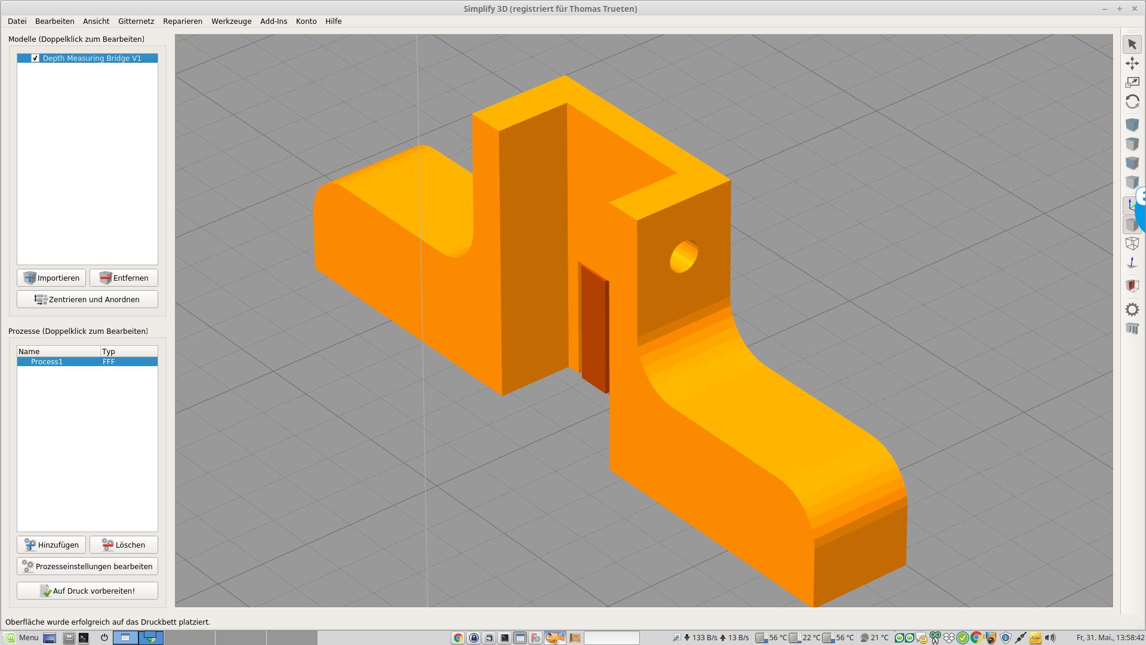Viewport: 1146px width, 645px height.
Task: Open the red cross-section view tool
Action: 1132,285
